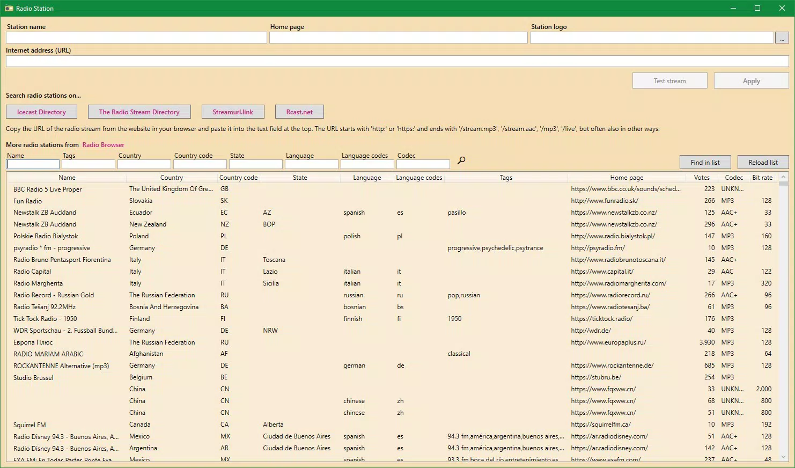Open station logo browse button
This screenshot has height=468, width=795.
(782, 38)
